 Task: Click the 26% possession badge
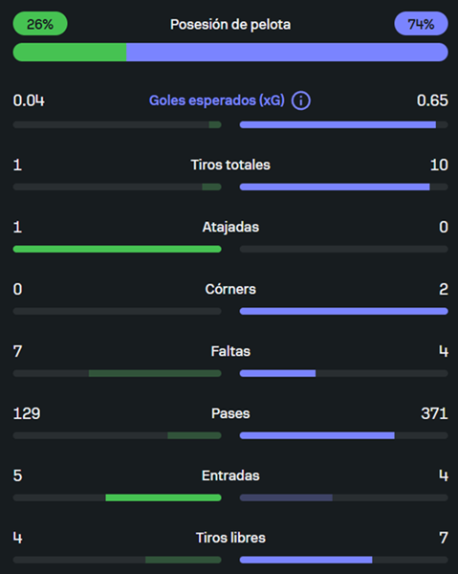click(x=40, y=24)
